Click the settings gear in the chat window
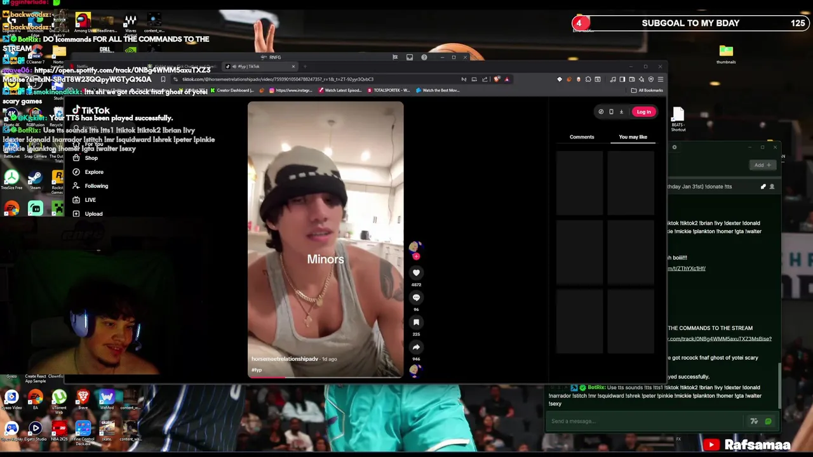This screenshot has width=813, height=457. pyautogui.click(x=675, y=147)
